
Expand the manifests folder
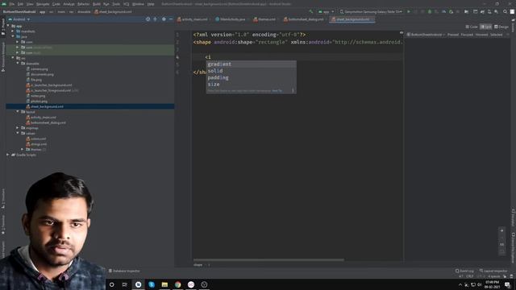point(13,31)
